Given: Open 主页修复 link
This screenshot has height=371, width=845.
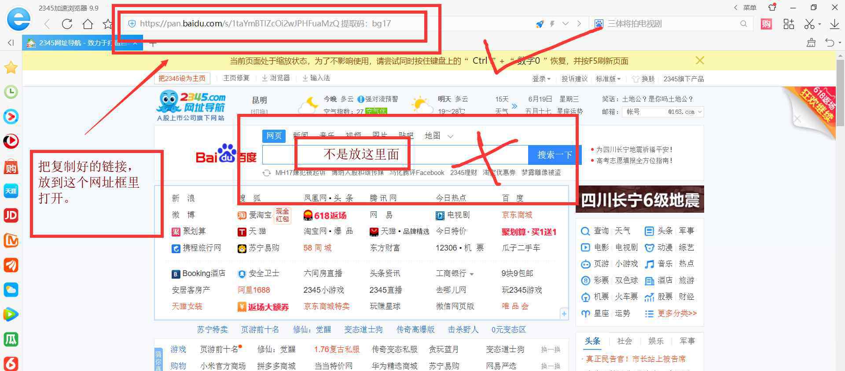Looking at the screenshot, I should pyautogui.click(x=236, y=78).
